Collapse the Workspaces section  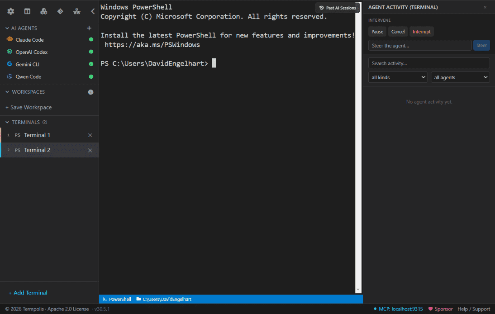tap(7, 92)
